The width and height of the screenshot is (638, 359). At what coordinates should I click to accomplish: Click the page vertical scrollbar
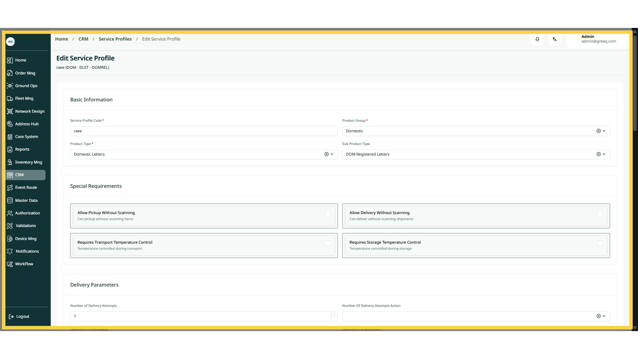635,83
